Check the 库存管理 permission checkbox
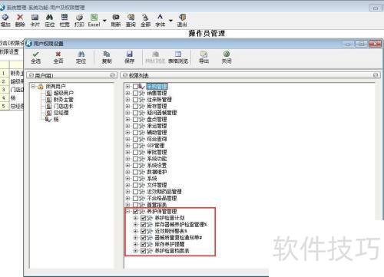 pos(135,106)
